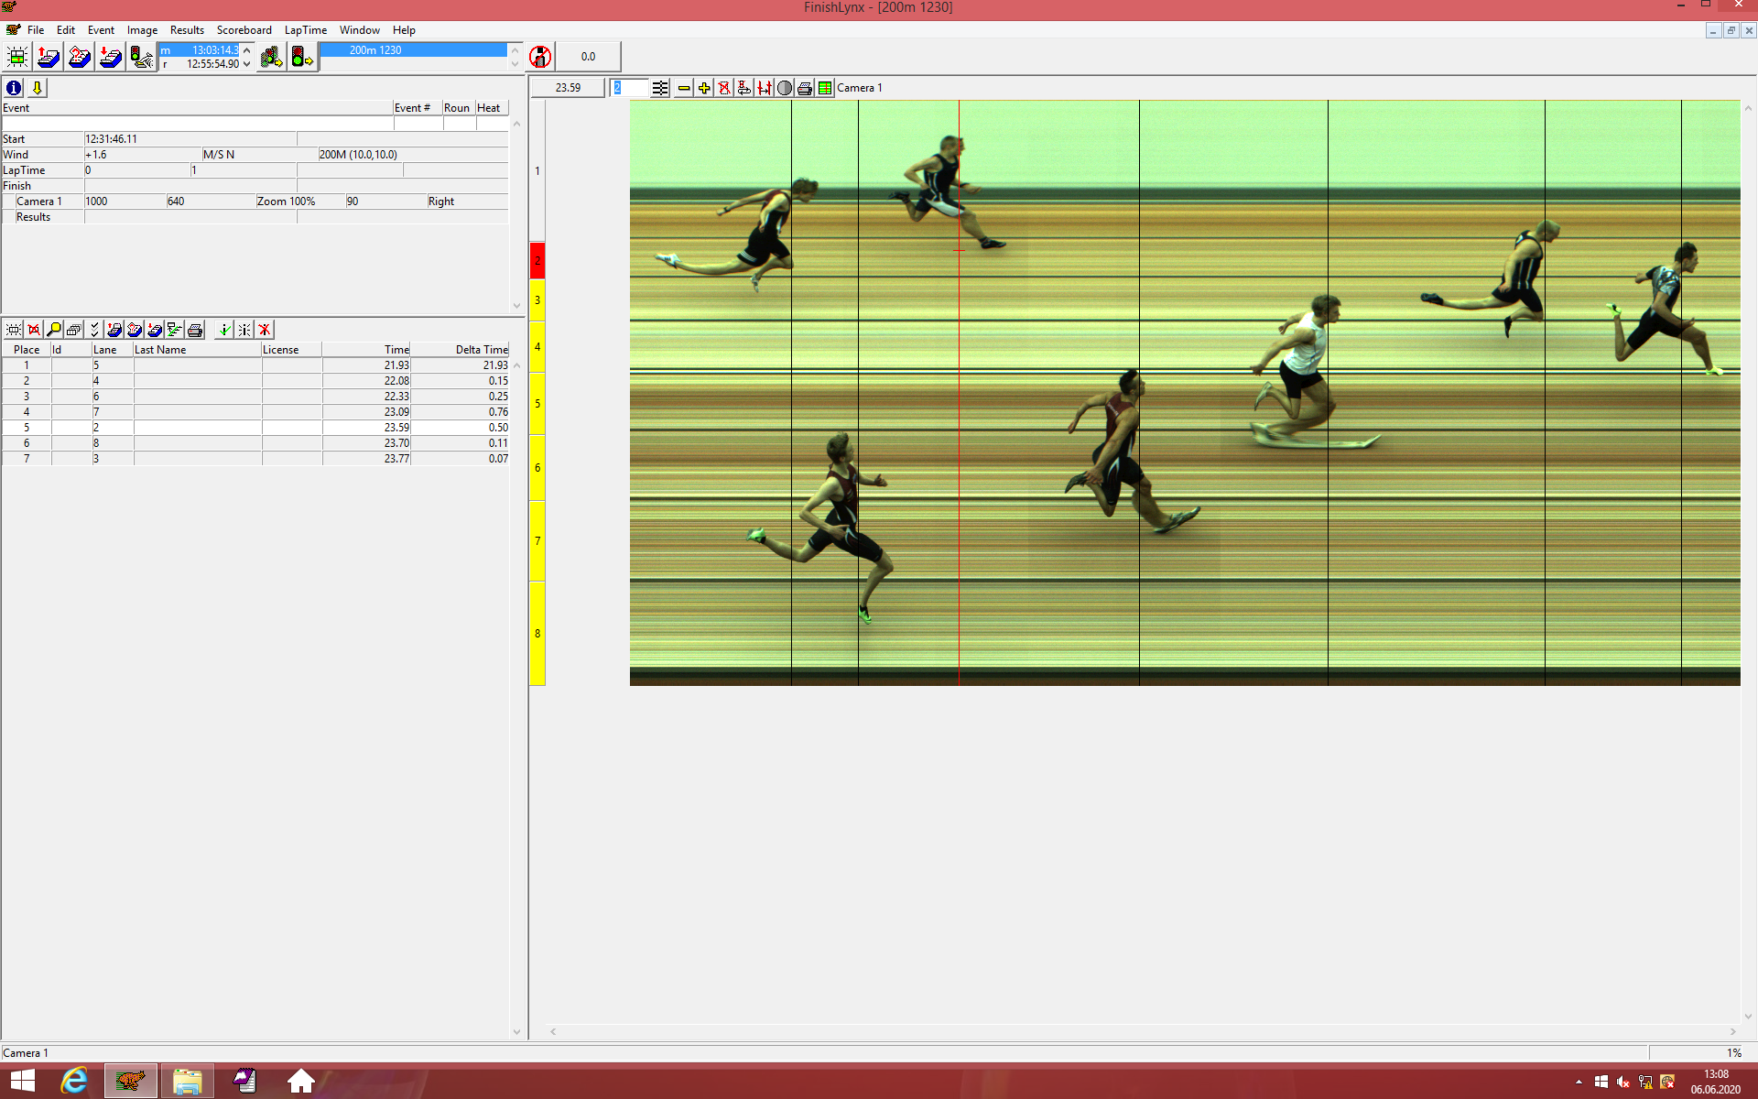Click the Zoom 100% camera cell
This screenshot has height=1099, width=1758.
pos(300,201)
